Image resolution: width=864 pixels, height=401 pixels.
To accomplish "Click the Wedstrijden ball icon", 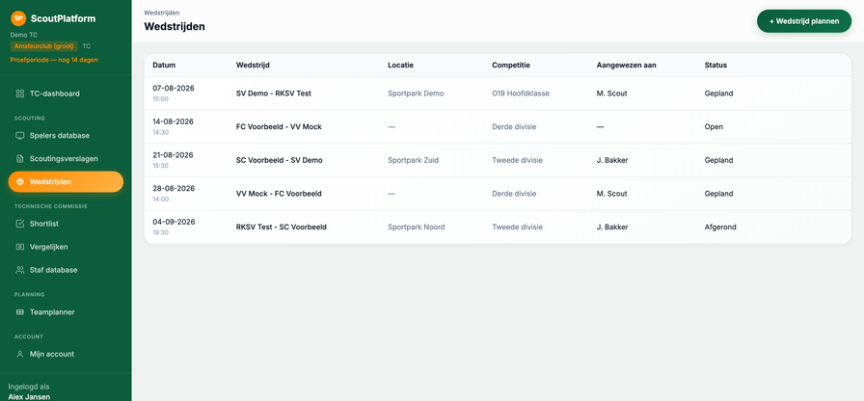I will click(20, 182).
